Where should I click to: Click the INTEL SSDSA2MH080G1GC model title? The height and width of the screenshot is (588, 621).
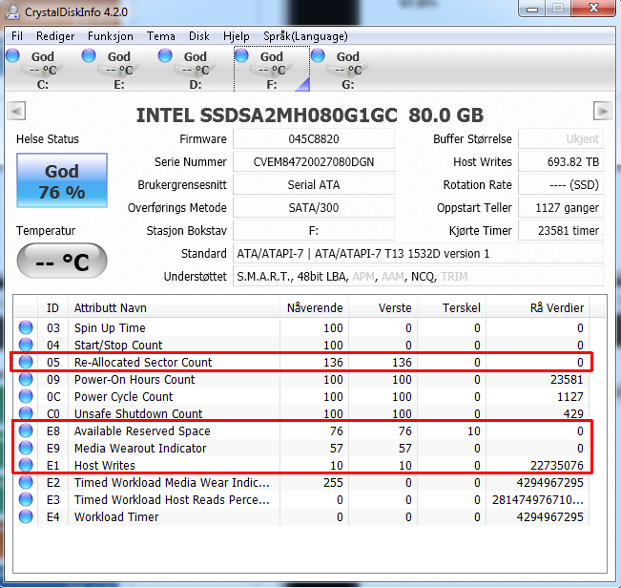coord(310,115)
